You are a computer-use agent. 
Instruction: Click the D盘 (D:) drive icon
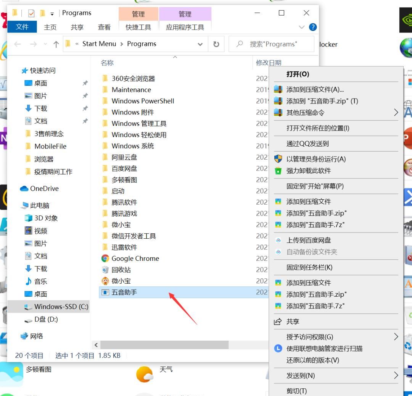point(28,320)
